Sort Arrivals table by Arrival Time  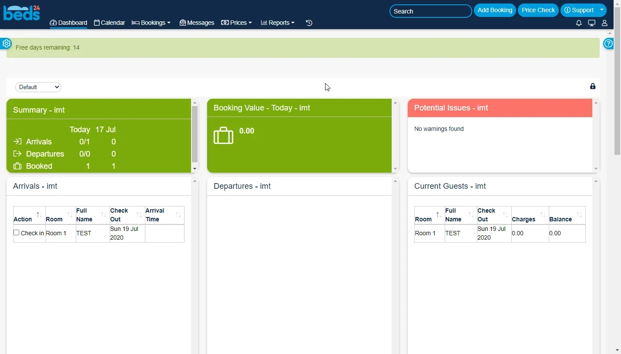[x=164, y=215]
